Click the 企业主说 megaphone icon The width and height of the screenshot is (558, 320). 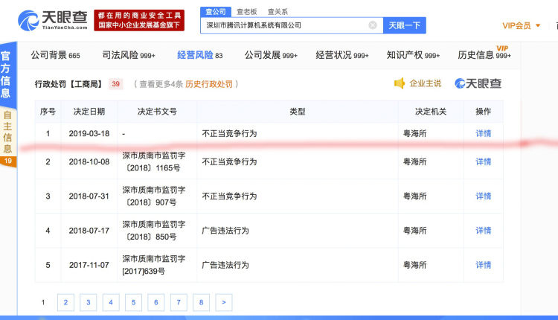[400, 83]
